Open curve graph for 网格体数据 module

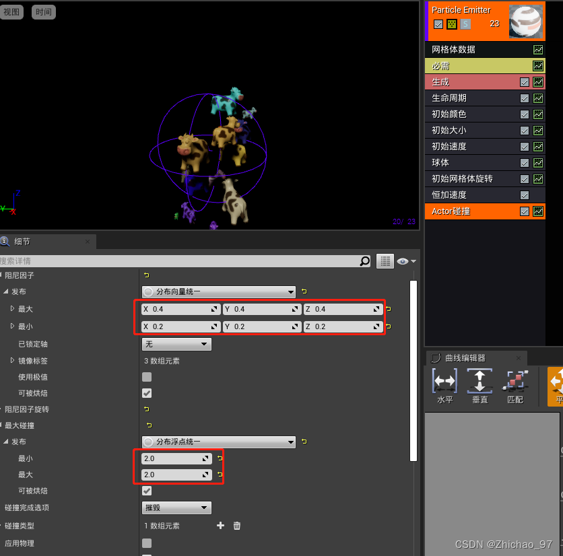(538, 50)
